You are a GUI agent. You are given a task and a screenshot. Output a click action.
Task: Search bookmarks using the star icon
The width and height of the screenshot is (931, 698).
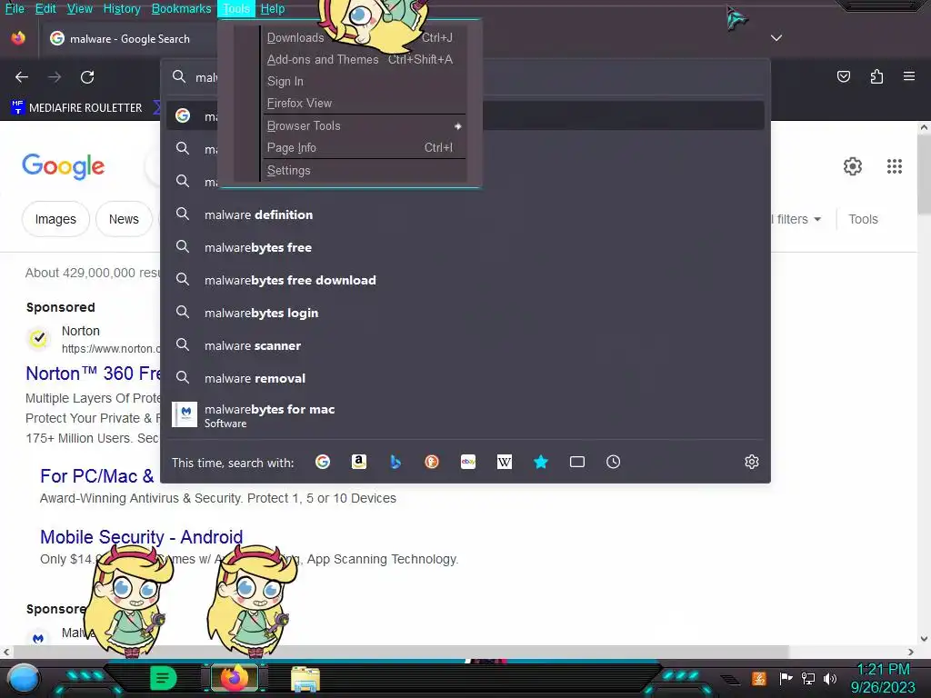[x=541, y=462]
